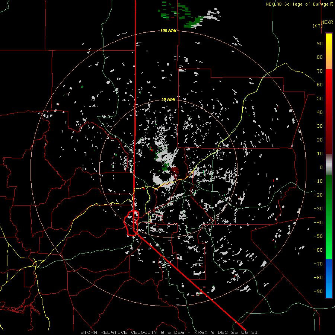Select the 50 knot scale label
The image size is (335, 335).
tap(320, 99)
